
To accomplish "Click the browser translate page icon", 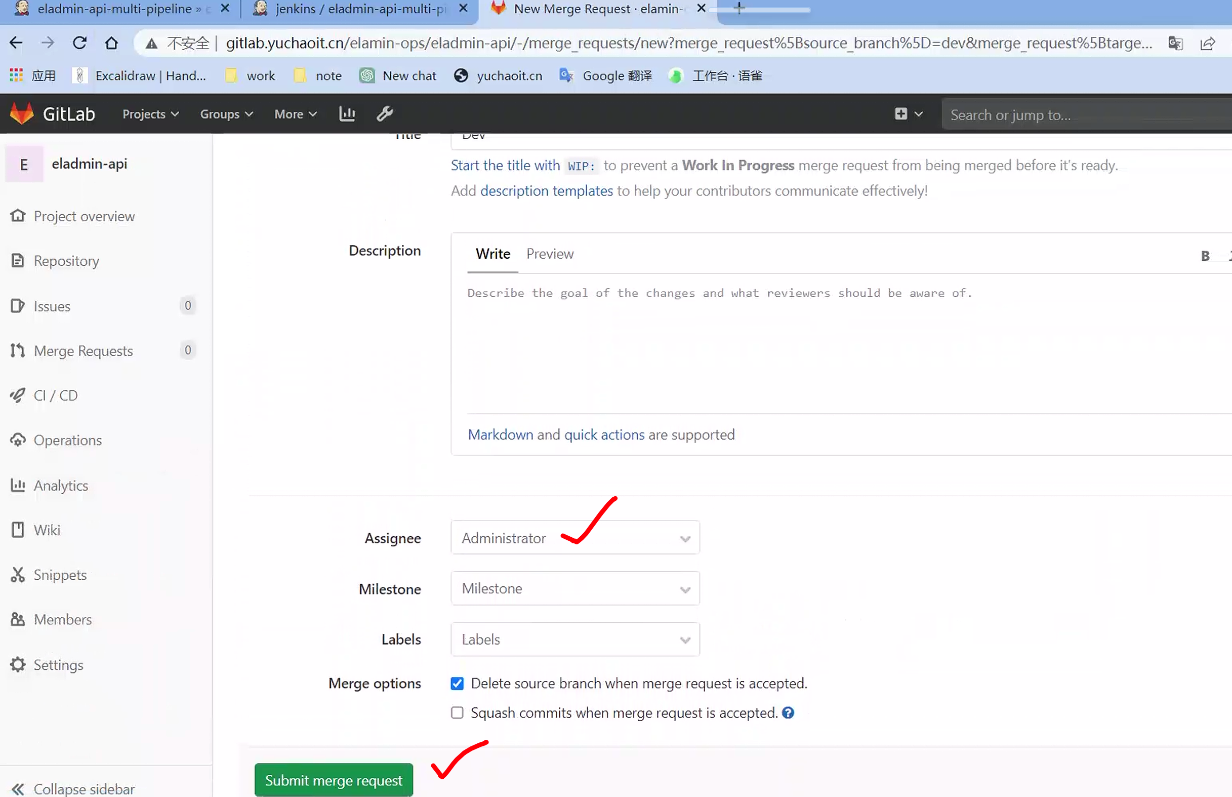I will pyautogui.click(x=1176, y=43).
